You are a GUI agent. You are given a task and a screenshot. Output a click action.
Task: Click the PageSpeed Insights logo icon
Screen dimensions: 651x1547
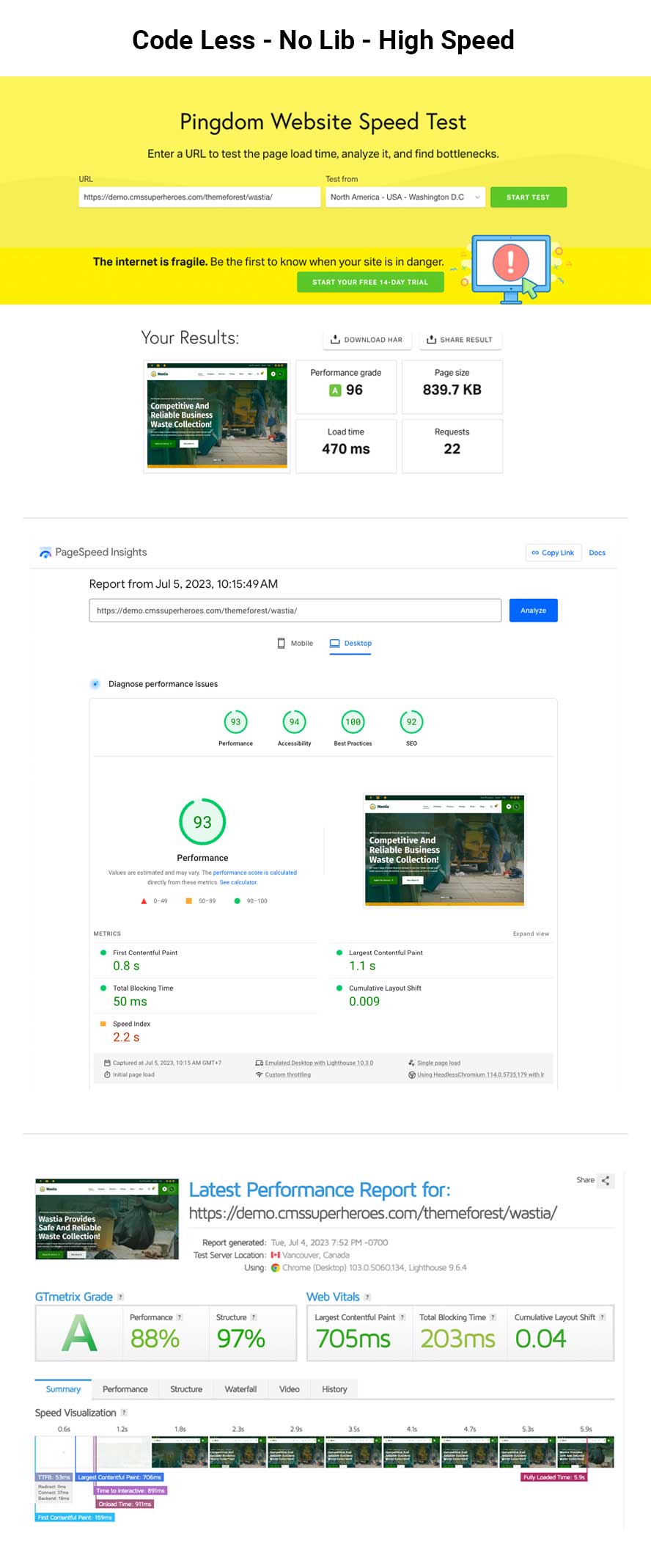(x=45, y=553)
